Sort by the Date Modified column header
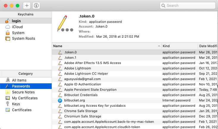 click(x=208, y=46)
